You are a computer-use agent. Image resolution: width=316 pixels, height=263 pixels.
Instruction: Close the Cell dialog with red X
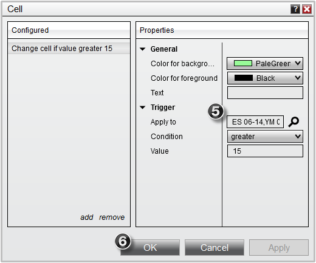click(307, 9)
